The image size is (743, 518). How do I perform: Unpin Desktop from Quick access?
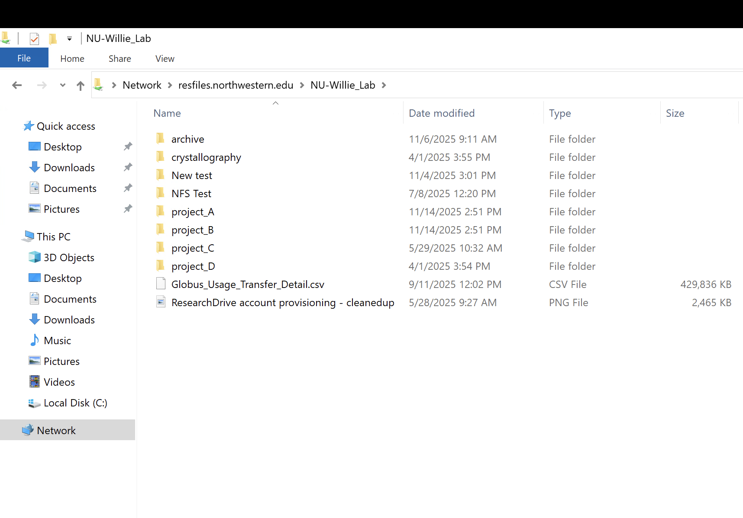(128, 147)
